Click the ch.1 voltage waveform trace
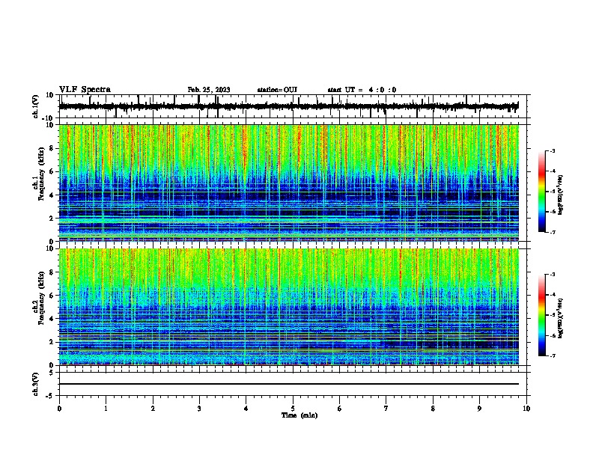 [288, 106]
